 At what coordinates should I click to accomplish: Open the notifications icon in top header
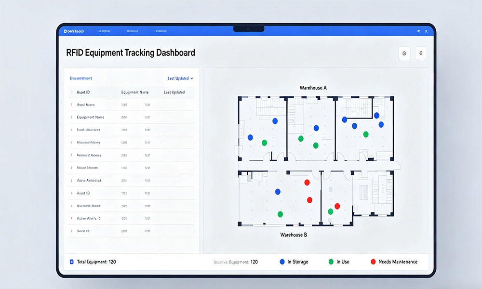point(418,31)
